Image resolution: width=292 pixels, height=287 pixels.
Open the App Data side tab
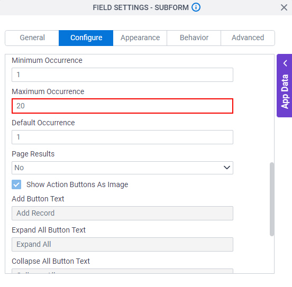[x=285, y=86]
